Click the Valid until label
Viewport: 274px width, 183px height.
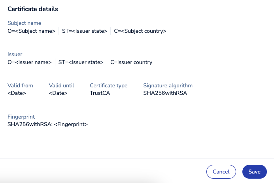click(x=61, y=85)
